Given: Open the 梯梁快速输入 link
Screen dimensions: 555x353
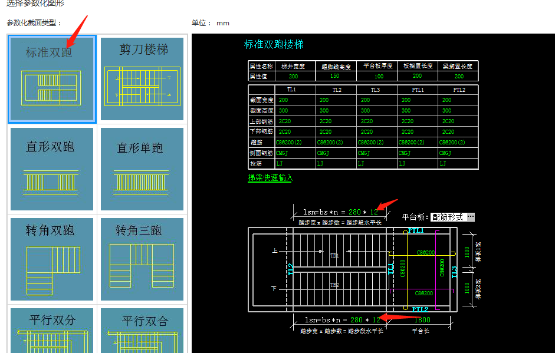Looking at the screenshot, I should tap(270, 177).
